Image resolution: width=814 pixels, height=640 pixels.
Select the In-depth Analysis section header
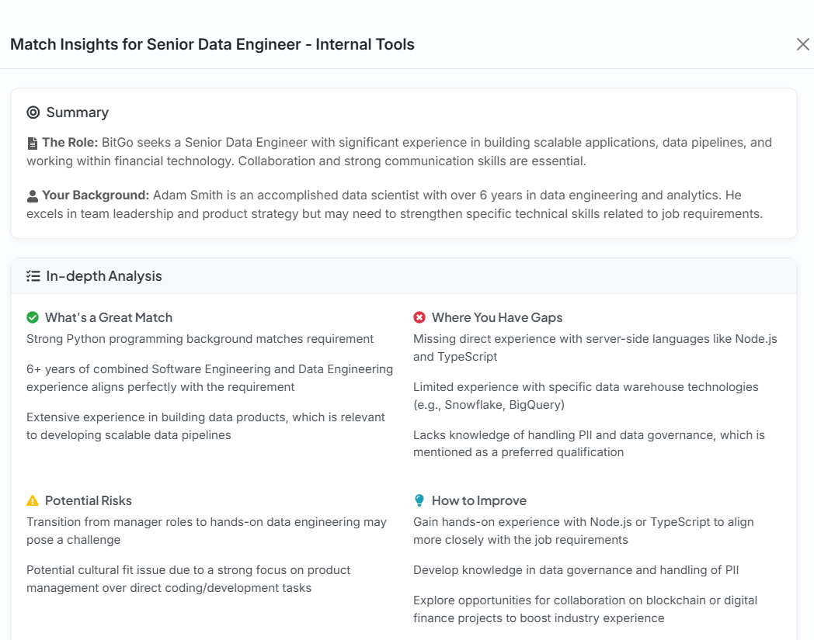104,276
